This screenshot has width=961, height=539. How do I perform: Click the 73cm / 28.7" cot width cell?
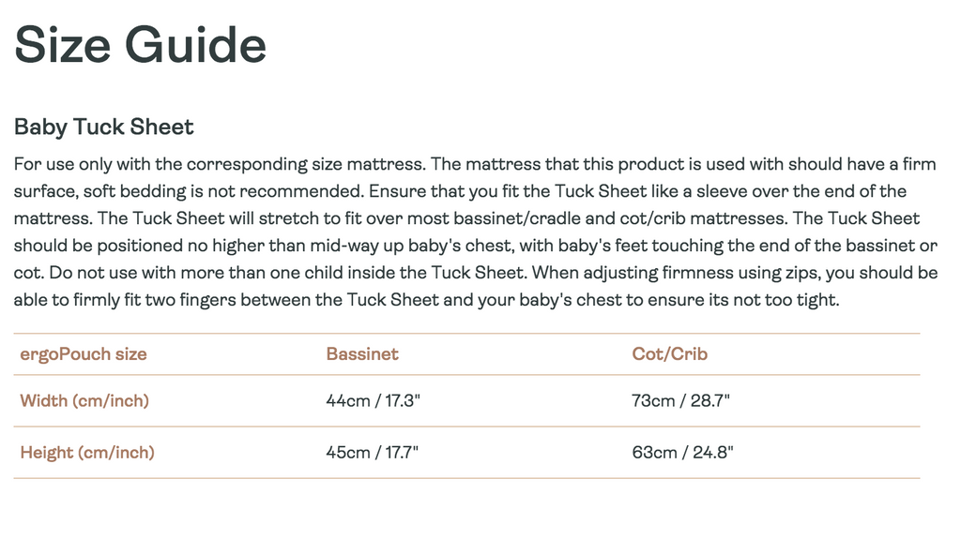(681, 401)
